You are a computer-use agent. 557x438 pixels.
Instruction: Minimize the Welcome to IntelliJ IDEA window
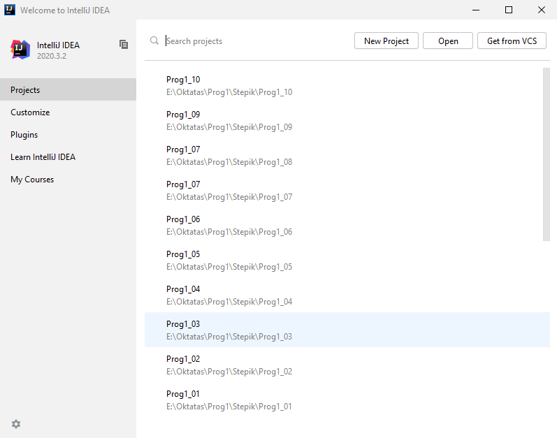tap(476, 10)
